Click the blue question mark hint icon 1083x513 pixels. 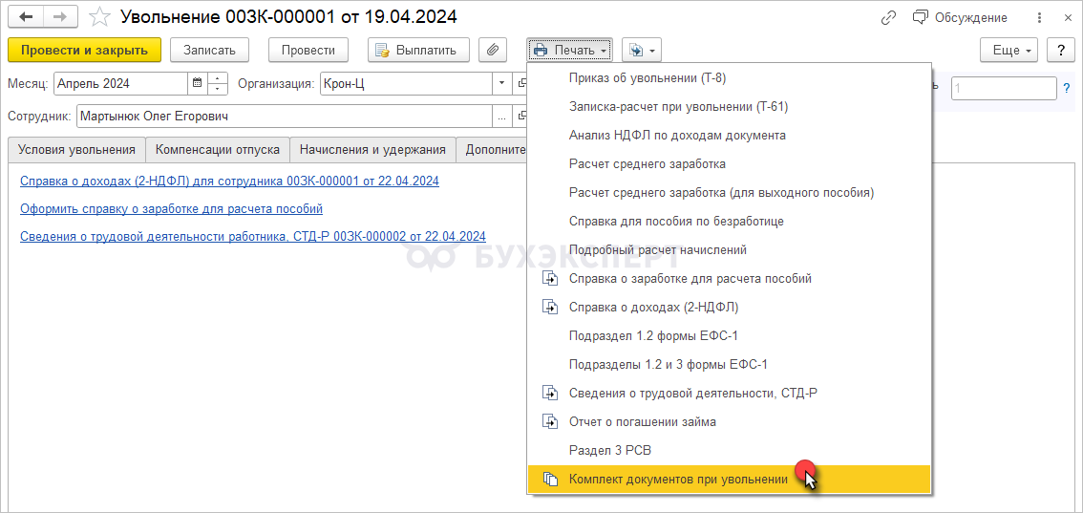tap(1067, 88)
